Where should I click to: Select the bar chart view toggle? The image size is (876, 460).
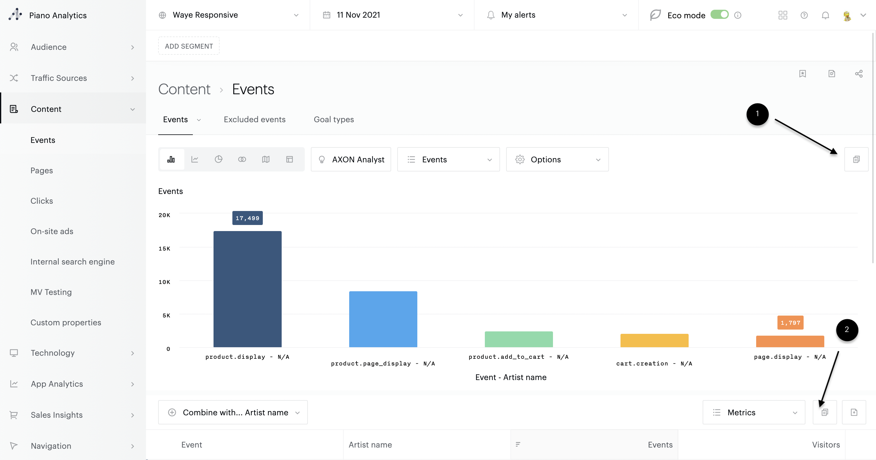[171, 159]
